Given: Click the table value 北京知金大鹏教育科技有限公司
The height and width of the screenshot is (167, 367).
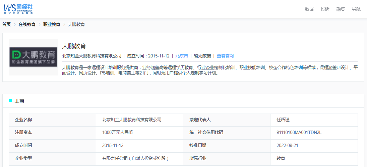Looking at the screenshot, I should 132,120.
